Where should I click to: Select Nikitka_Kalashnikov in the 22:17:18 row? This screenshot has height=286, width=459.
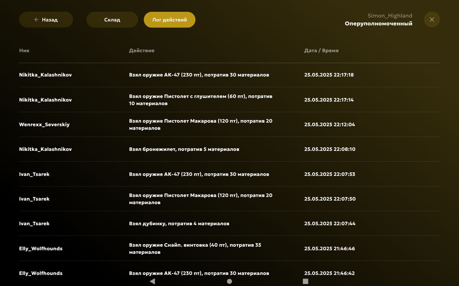46,75
